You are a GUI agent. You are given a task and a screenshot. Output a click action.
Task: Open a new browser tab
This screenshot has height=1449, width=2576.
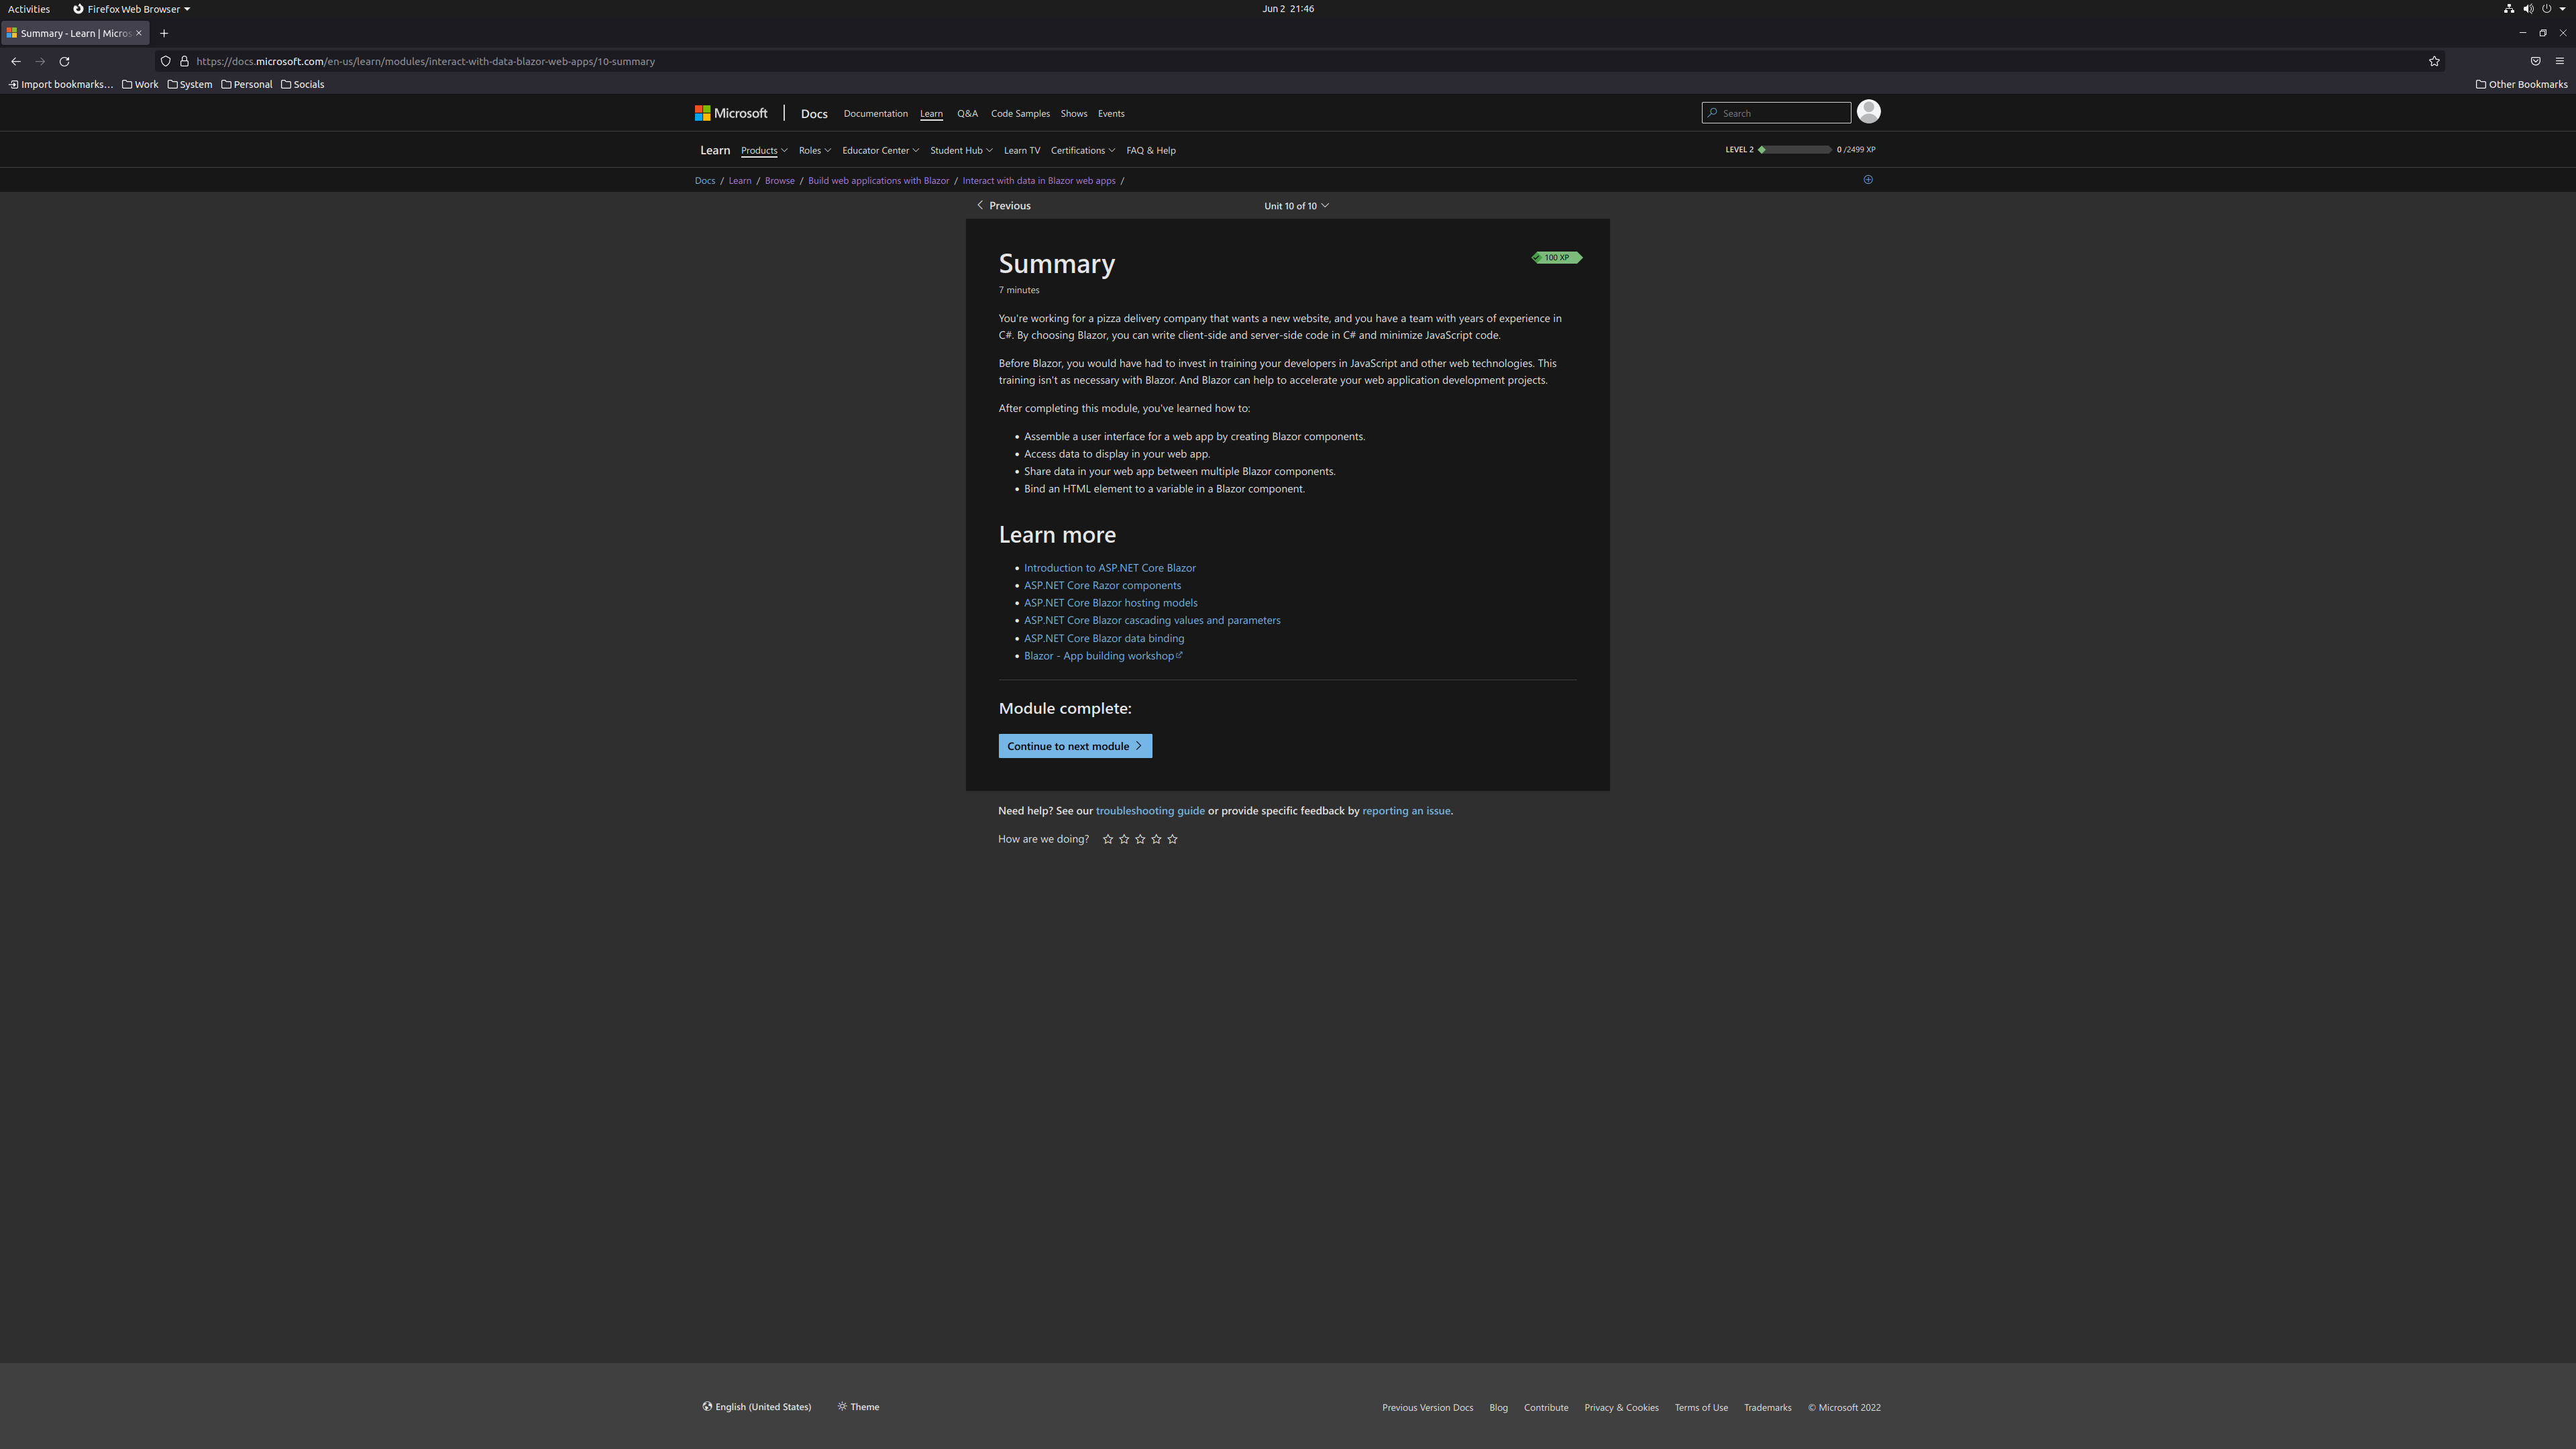164,33
